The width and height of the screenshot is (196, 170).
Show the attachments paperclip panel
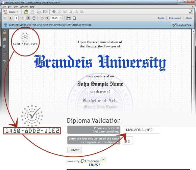point(5,54)
